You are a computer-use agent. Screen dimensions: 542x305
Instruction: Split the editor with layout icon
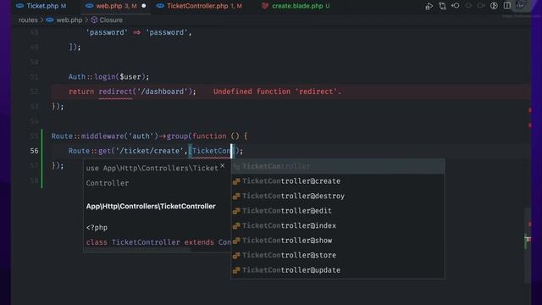[507, 6]
